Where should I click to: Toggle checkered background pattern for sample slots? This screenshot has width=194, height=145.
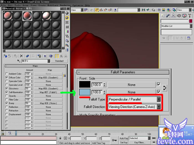click(x=67, y=22)
